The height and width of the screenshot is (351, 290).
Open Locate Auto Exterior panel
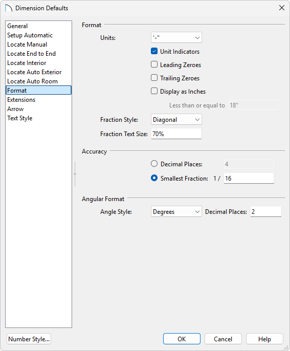pyautogui.click(x=38, y=72)
